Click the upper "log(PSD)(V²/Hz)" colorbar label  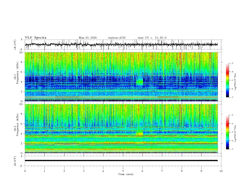[235, 82]
